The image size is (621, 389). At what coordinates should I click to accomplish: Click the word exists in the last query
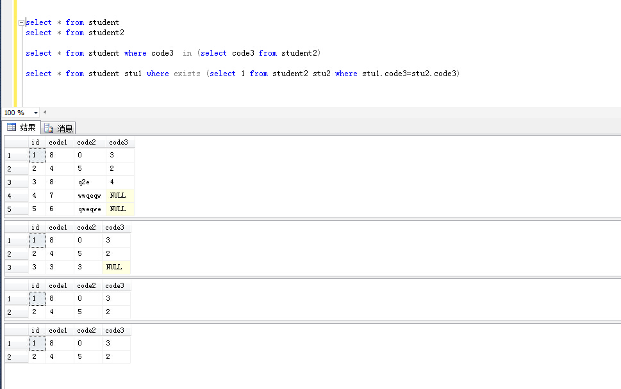[x=186, y=73]
